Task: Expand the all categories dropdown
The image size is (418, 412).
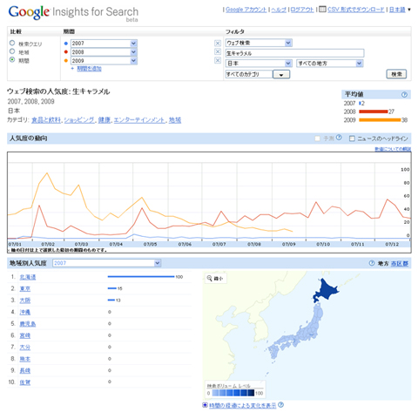Action: pyautogui.click(x=281, y=75)
